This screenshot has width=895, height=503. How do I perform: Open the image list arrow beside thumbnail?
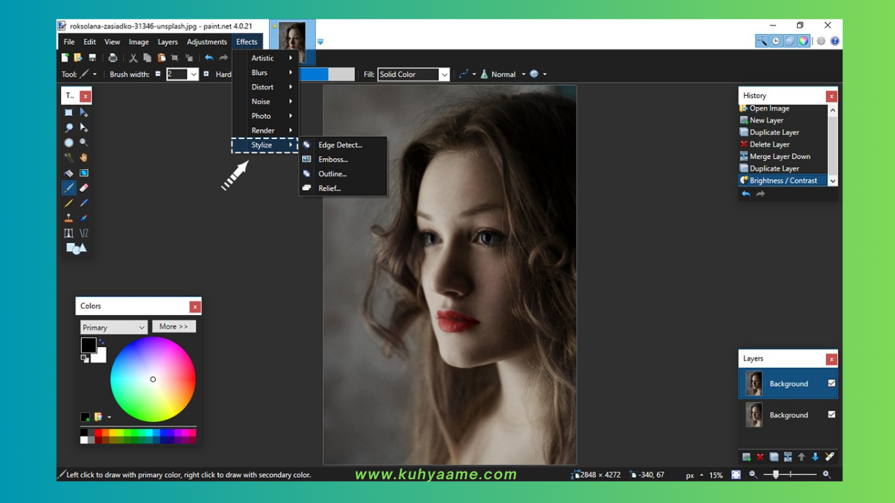point(320,42)
